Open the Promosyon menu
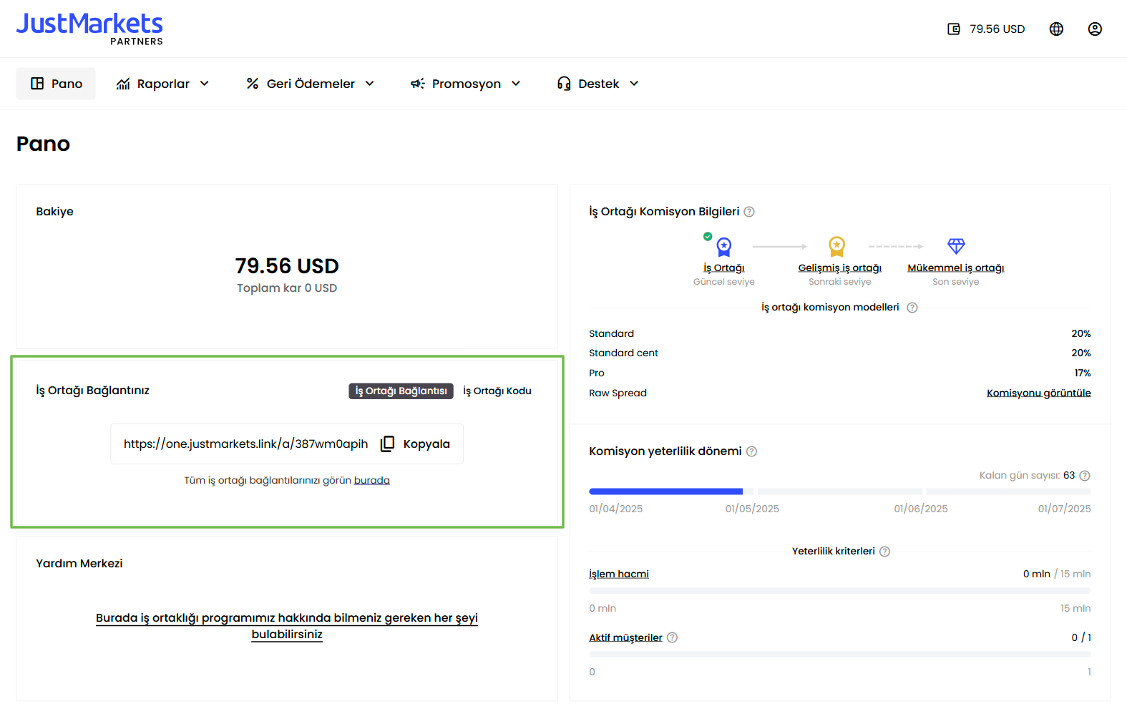 point(466,84)
